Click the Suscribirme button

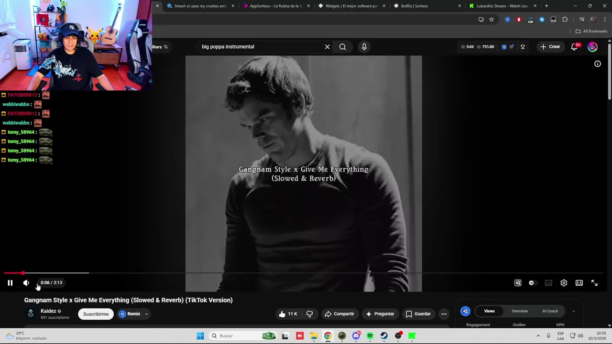[x=96, y=314]
